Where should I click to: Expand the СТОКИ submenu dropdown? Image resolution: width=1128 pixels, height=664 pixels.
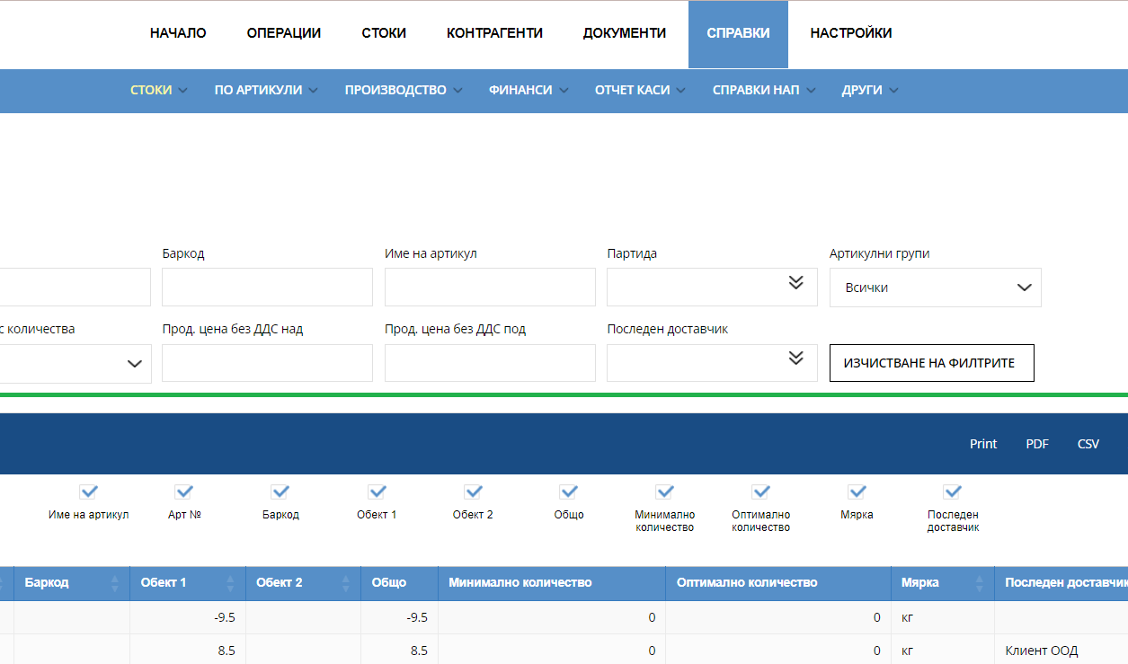click(x=159, y=90)
